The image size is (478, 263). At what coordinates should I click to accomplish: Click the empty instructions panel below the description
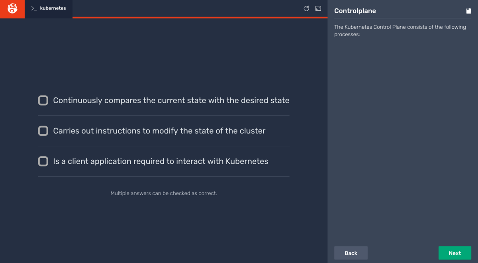(403, 139)
